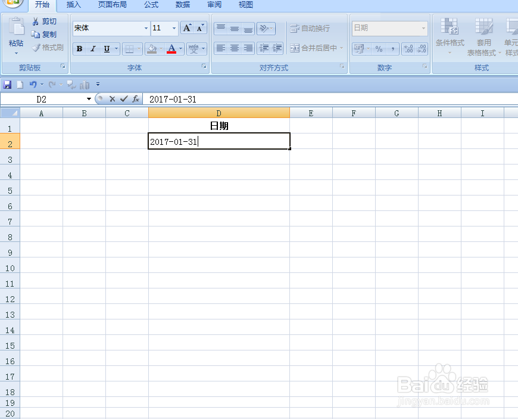The width and height of the screenshot is (518, 419).
Task: Open the 对齐方式 alignment dialog launcher
Action: (342, 67)
